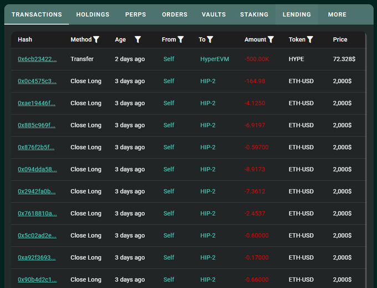Select the -500.00K amount value
Viewport: 377px width, 288px height.
[257, 59]
